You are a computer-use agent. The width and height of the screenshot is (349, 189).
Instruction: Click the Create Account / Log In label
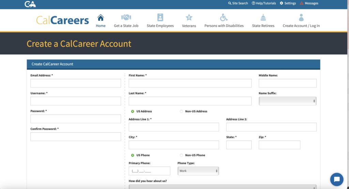pos(301,26)
